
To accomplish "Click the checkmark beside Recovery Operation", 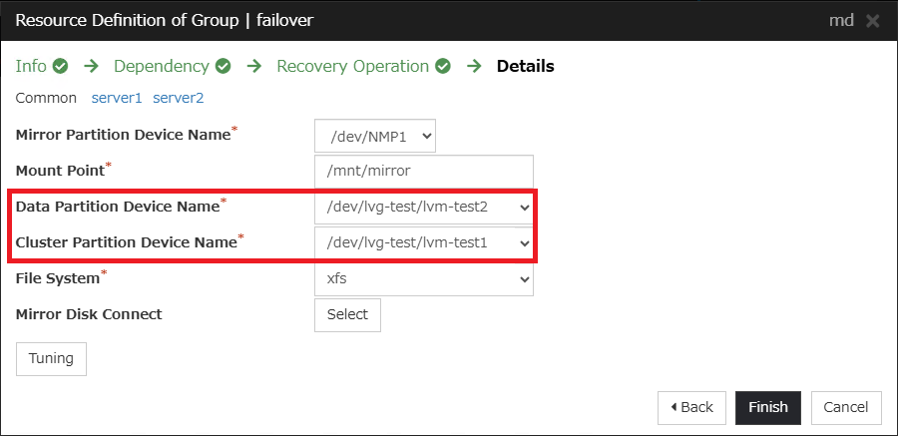I will click(x=442, y=67).
